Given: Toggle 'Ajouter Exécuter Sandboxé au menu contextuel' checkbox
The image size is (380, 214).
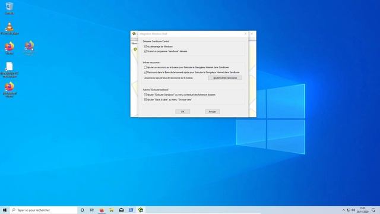Looking at the screenshot, I should 145,95.
